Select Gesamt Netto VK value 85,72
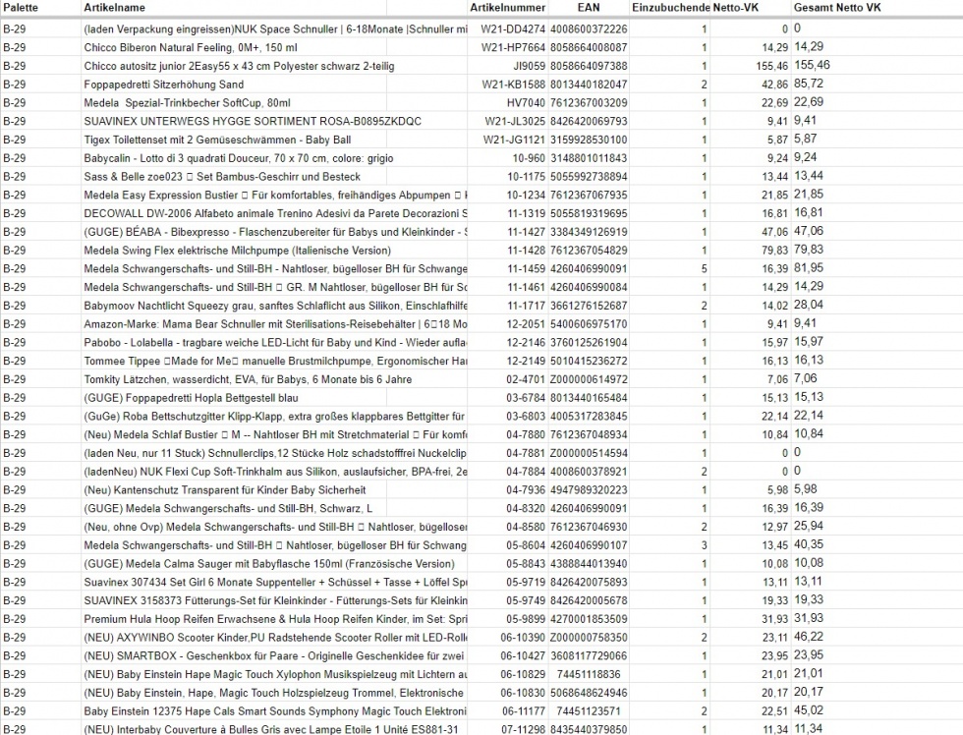 click(x=808, y=84)
